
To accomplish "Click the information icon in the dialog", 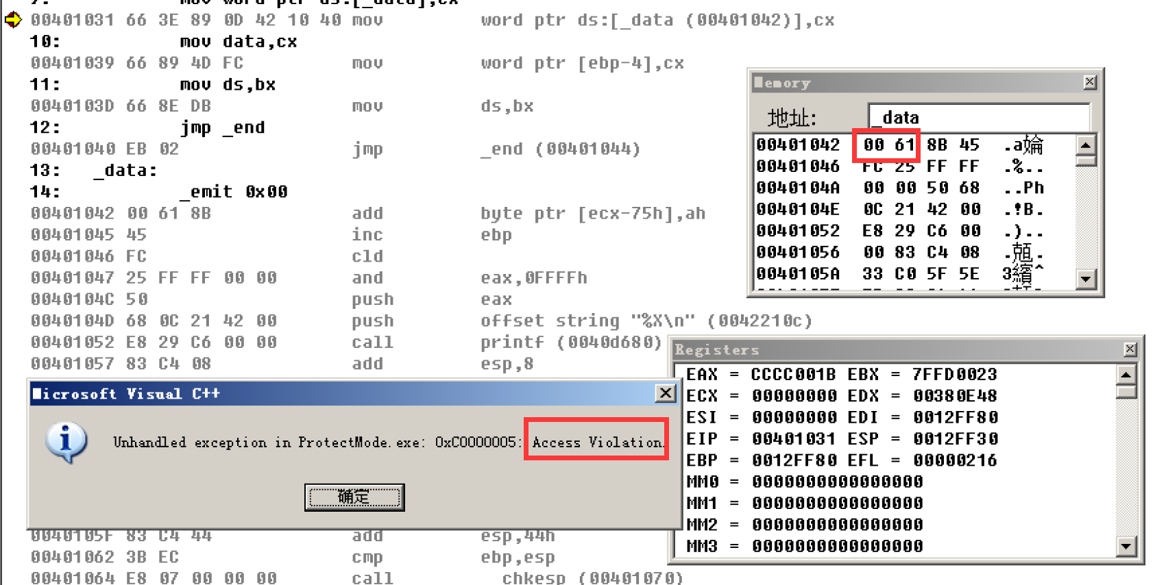I will coord(66,442).
